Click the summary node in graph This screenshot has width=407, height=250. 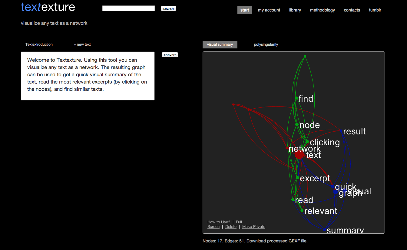point(324,230)
